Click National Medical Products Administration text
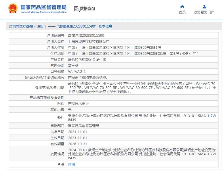The width and height of the screenshot is (223, 173). 43,12
